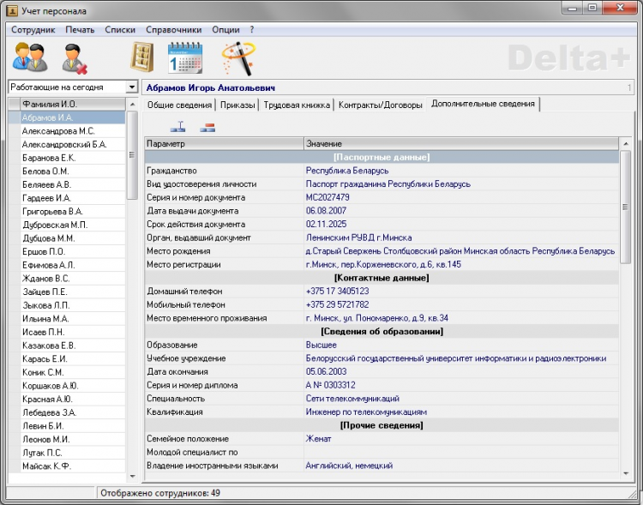Click the mobile phone +375 29 5721782
Screen dimensions: 643x505
pyautogui.click(x=337, y=305)
